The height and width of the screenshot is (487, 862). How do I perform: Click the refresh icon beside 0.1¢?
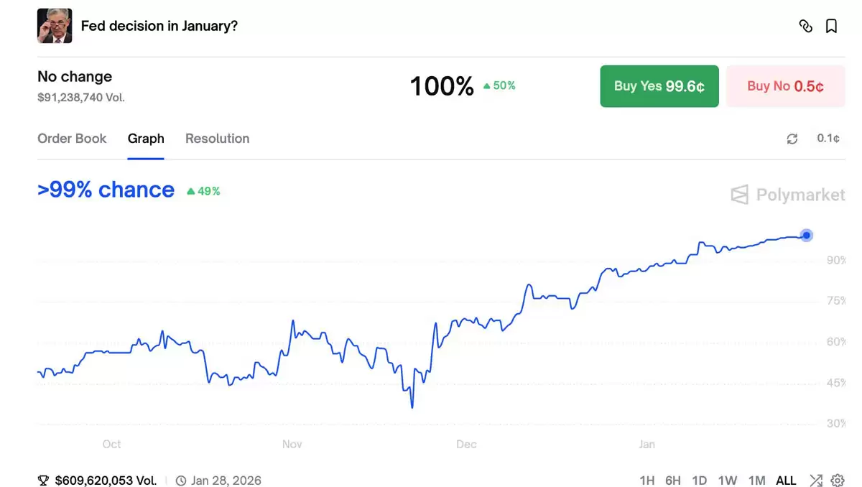coord(792,139)
